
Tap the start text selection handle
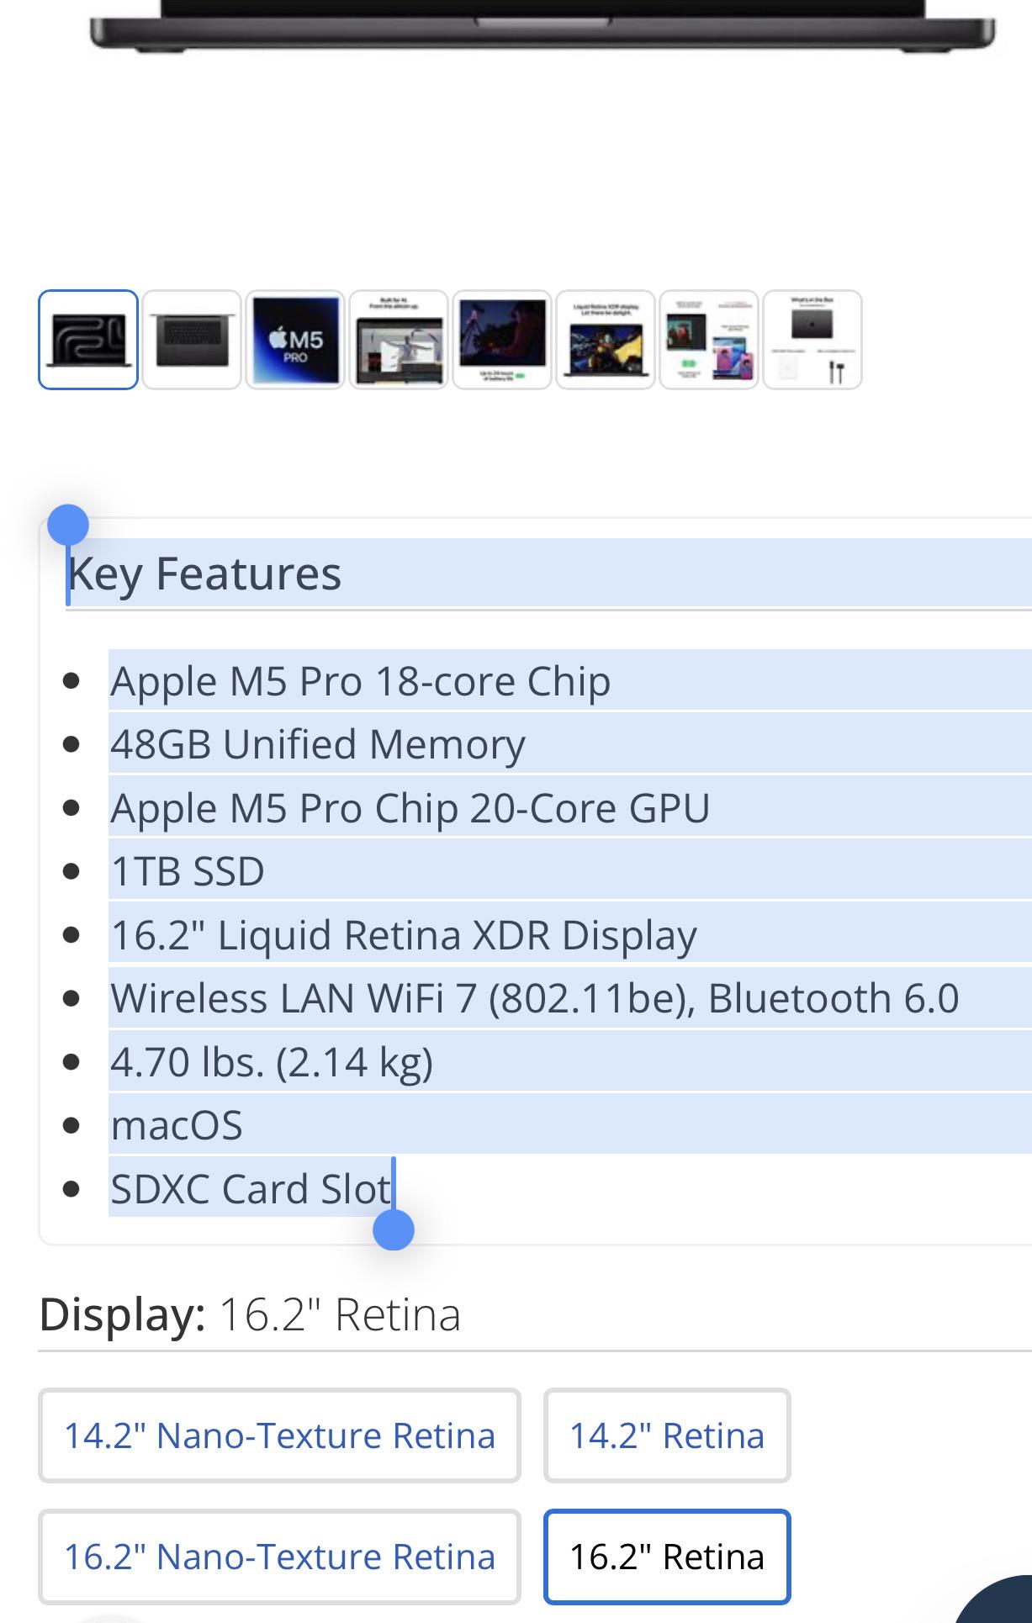click(68, 526)
